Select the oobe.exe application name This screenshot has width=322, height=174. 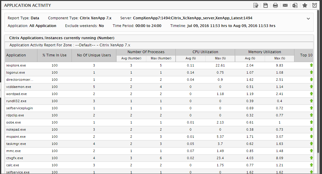14,122
